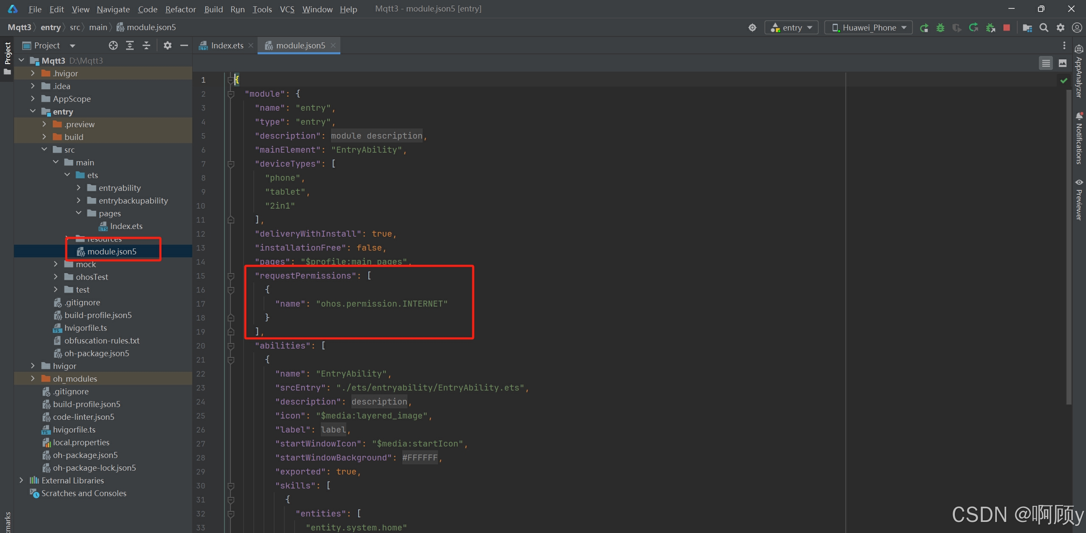Open Project panel gear options
Image resolution: width=1086 pixels, height=533 pixels.
click(168, 45)
